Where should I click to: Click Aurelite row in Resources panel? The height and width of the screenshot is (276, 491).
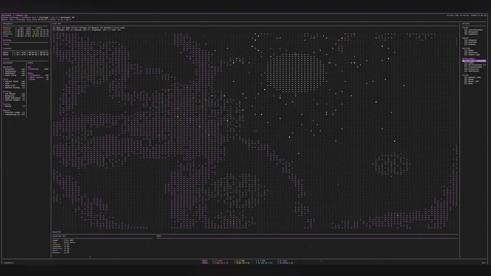click(x=26, y=32)
